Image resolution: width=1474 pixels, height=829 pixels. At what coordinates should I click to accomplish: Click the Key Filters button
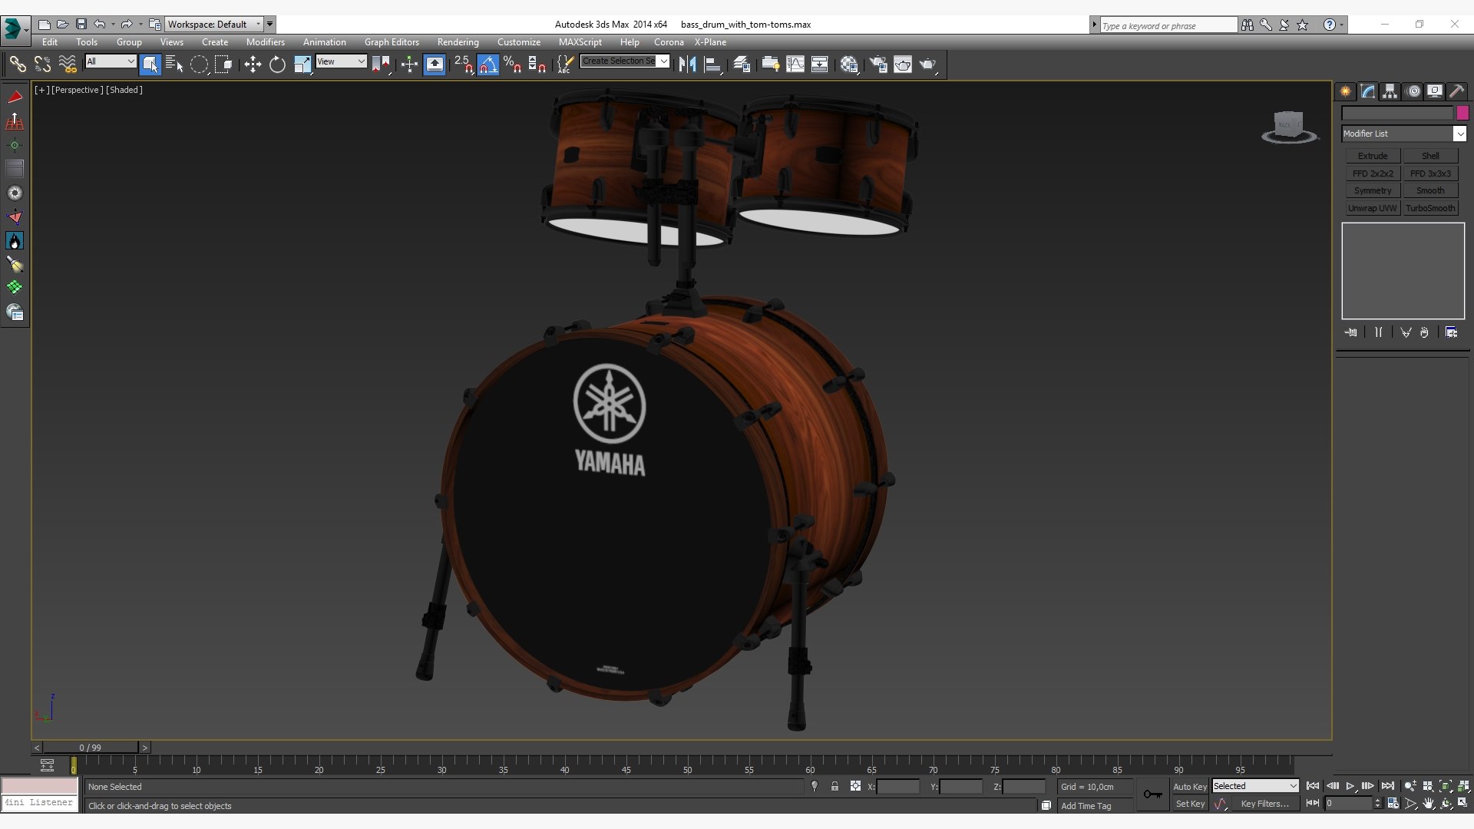1264,804
